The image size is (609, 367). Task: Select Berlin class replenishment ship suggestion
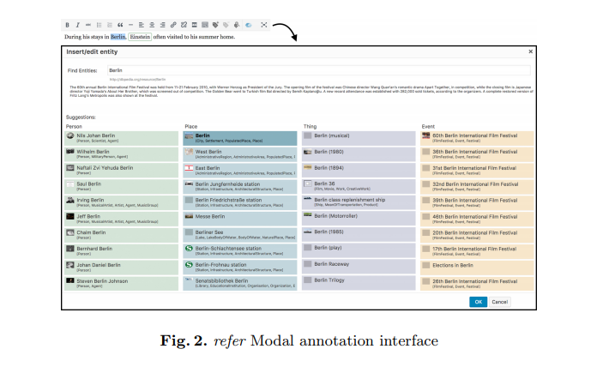coord(359,202)
